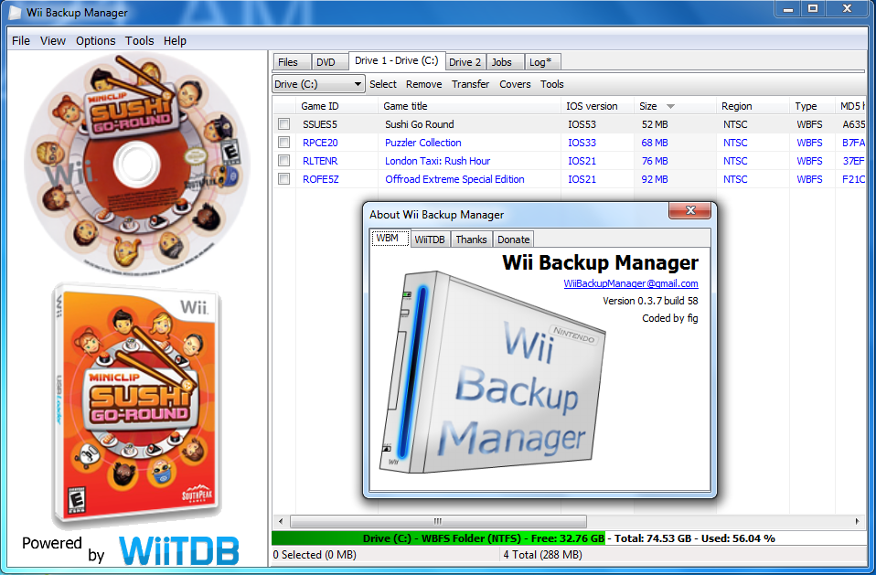Click the horizontal scrollbar thumb

[438, 521]
